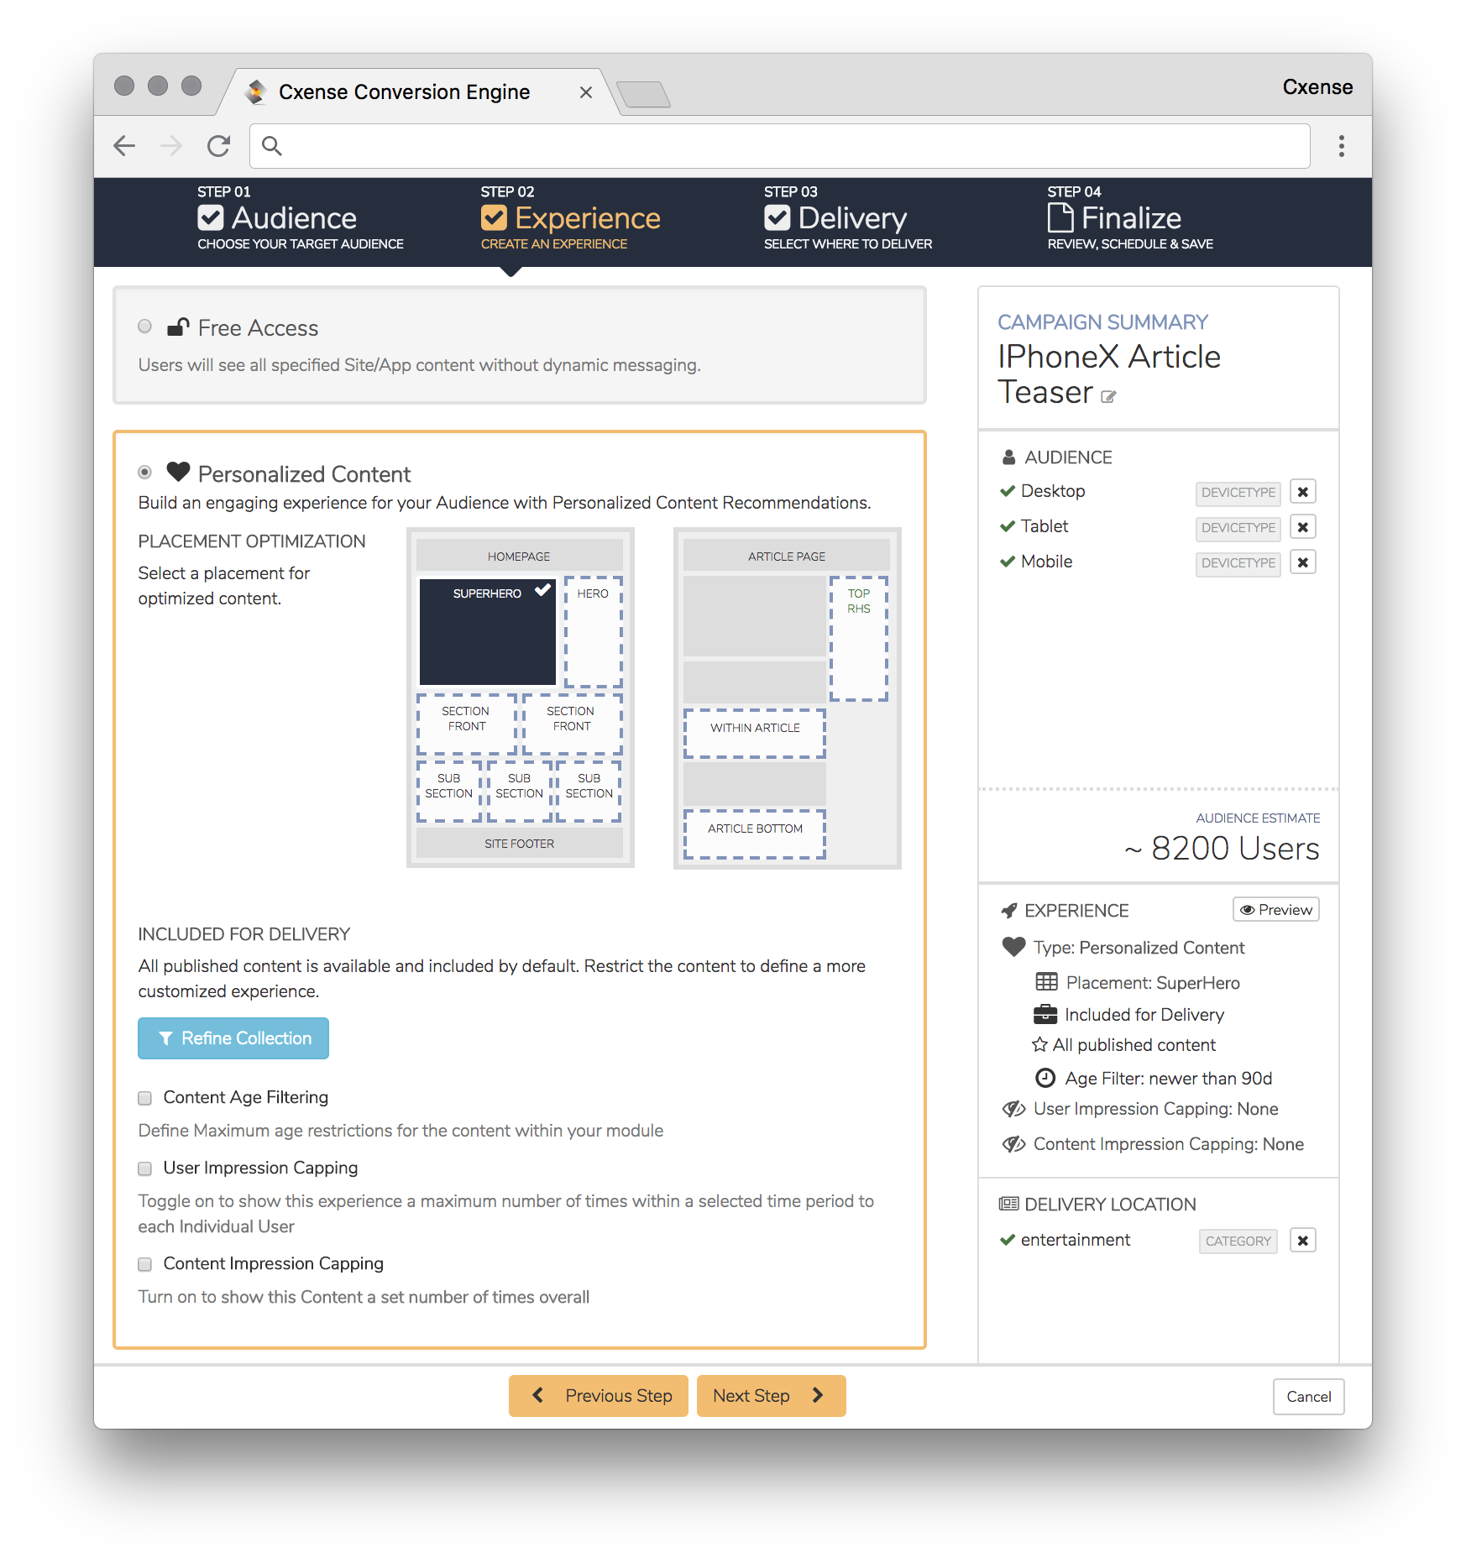Close the Cxense Conversion Engine tab
The width and height of the screenshot is (1466, 1563).
pyautogui.click(x=586, y=92)
